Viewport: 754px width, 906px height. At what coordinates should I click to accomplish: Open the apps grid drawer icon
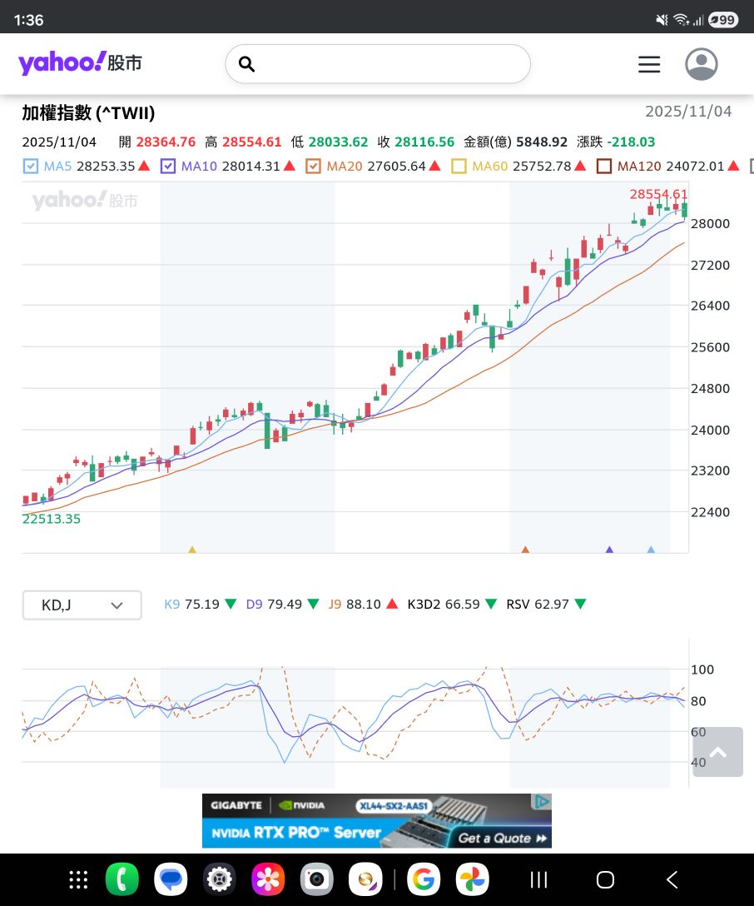pos(78,879)
